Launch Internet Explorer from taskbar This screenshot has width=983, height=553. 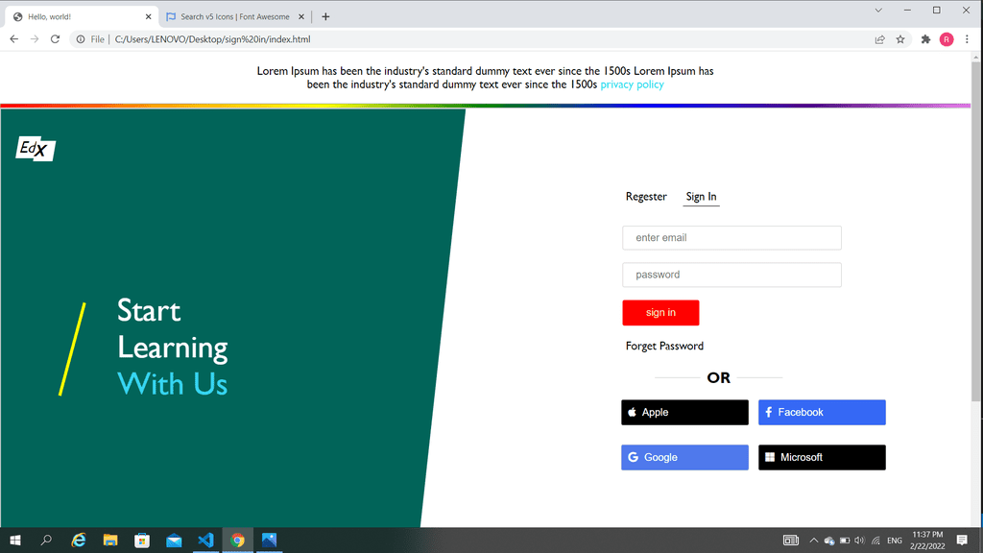point(79,540)
